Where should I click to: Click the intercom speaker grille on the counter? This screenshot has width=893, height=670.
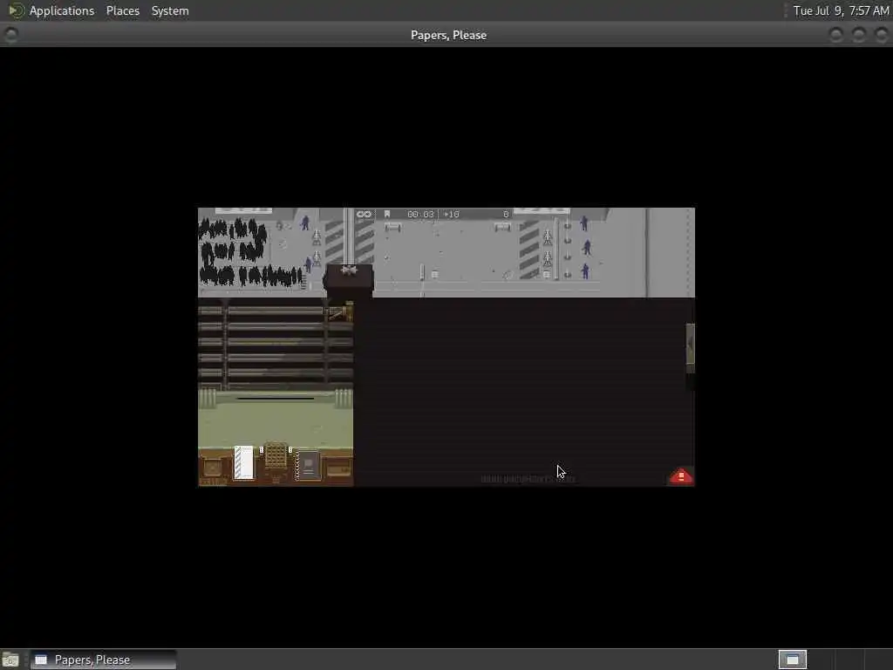click(x=276, y=456)
